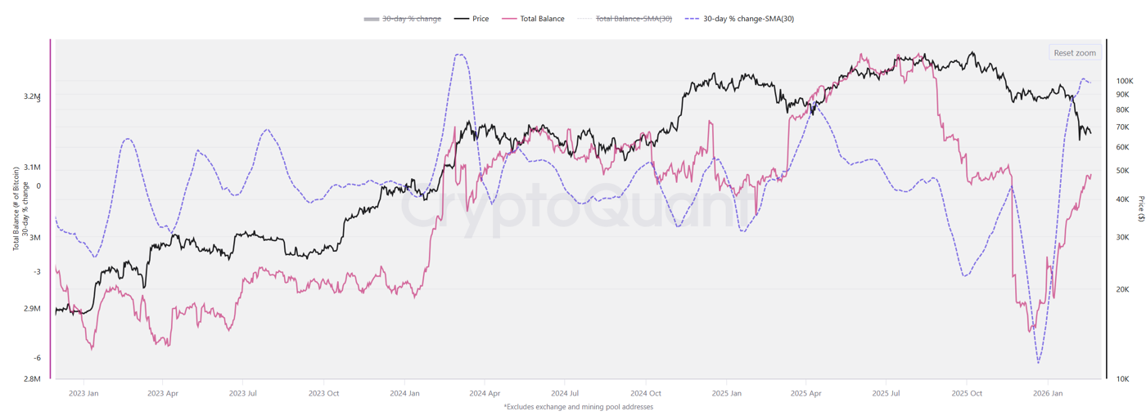Click the 2024 Jan x-axis label
The height and width of the screenshot is (420, 1146).
(404, 393)
